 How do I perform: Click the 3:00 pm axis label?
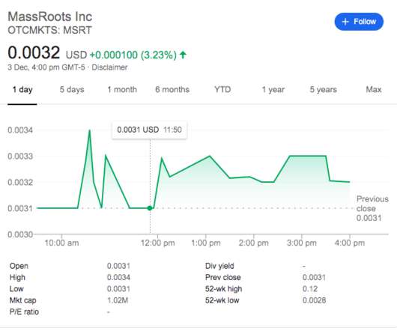pos(302,243)
